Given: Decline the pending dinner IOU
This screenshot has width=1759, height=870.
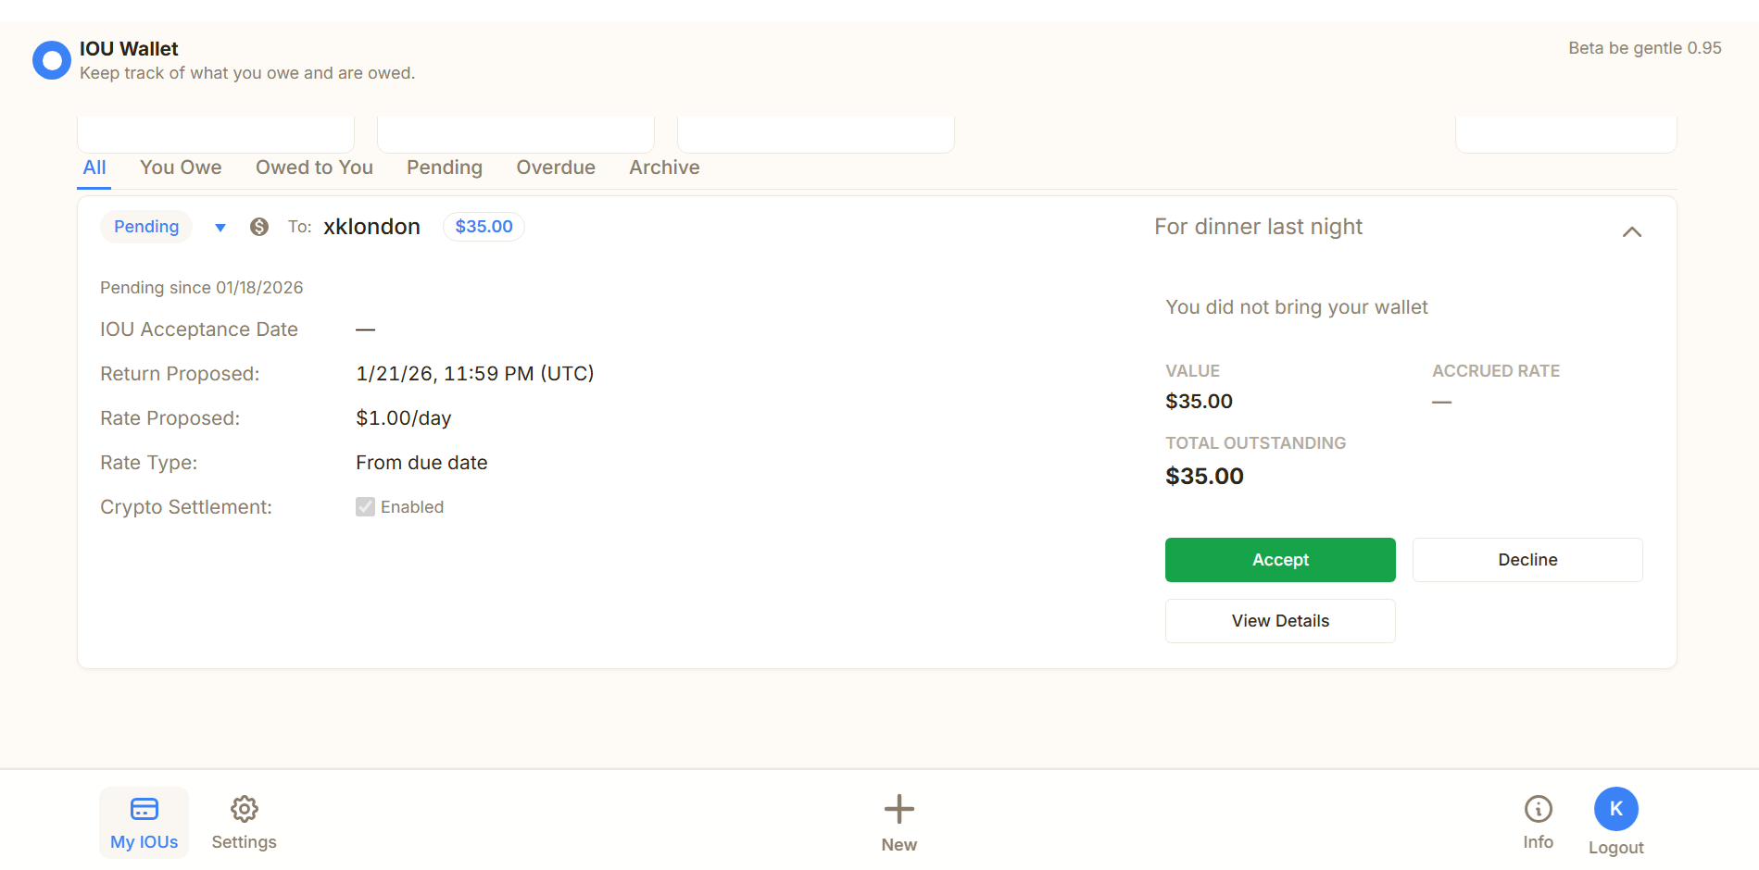Looking at the screenshot, I should 1527,559.
